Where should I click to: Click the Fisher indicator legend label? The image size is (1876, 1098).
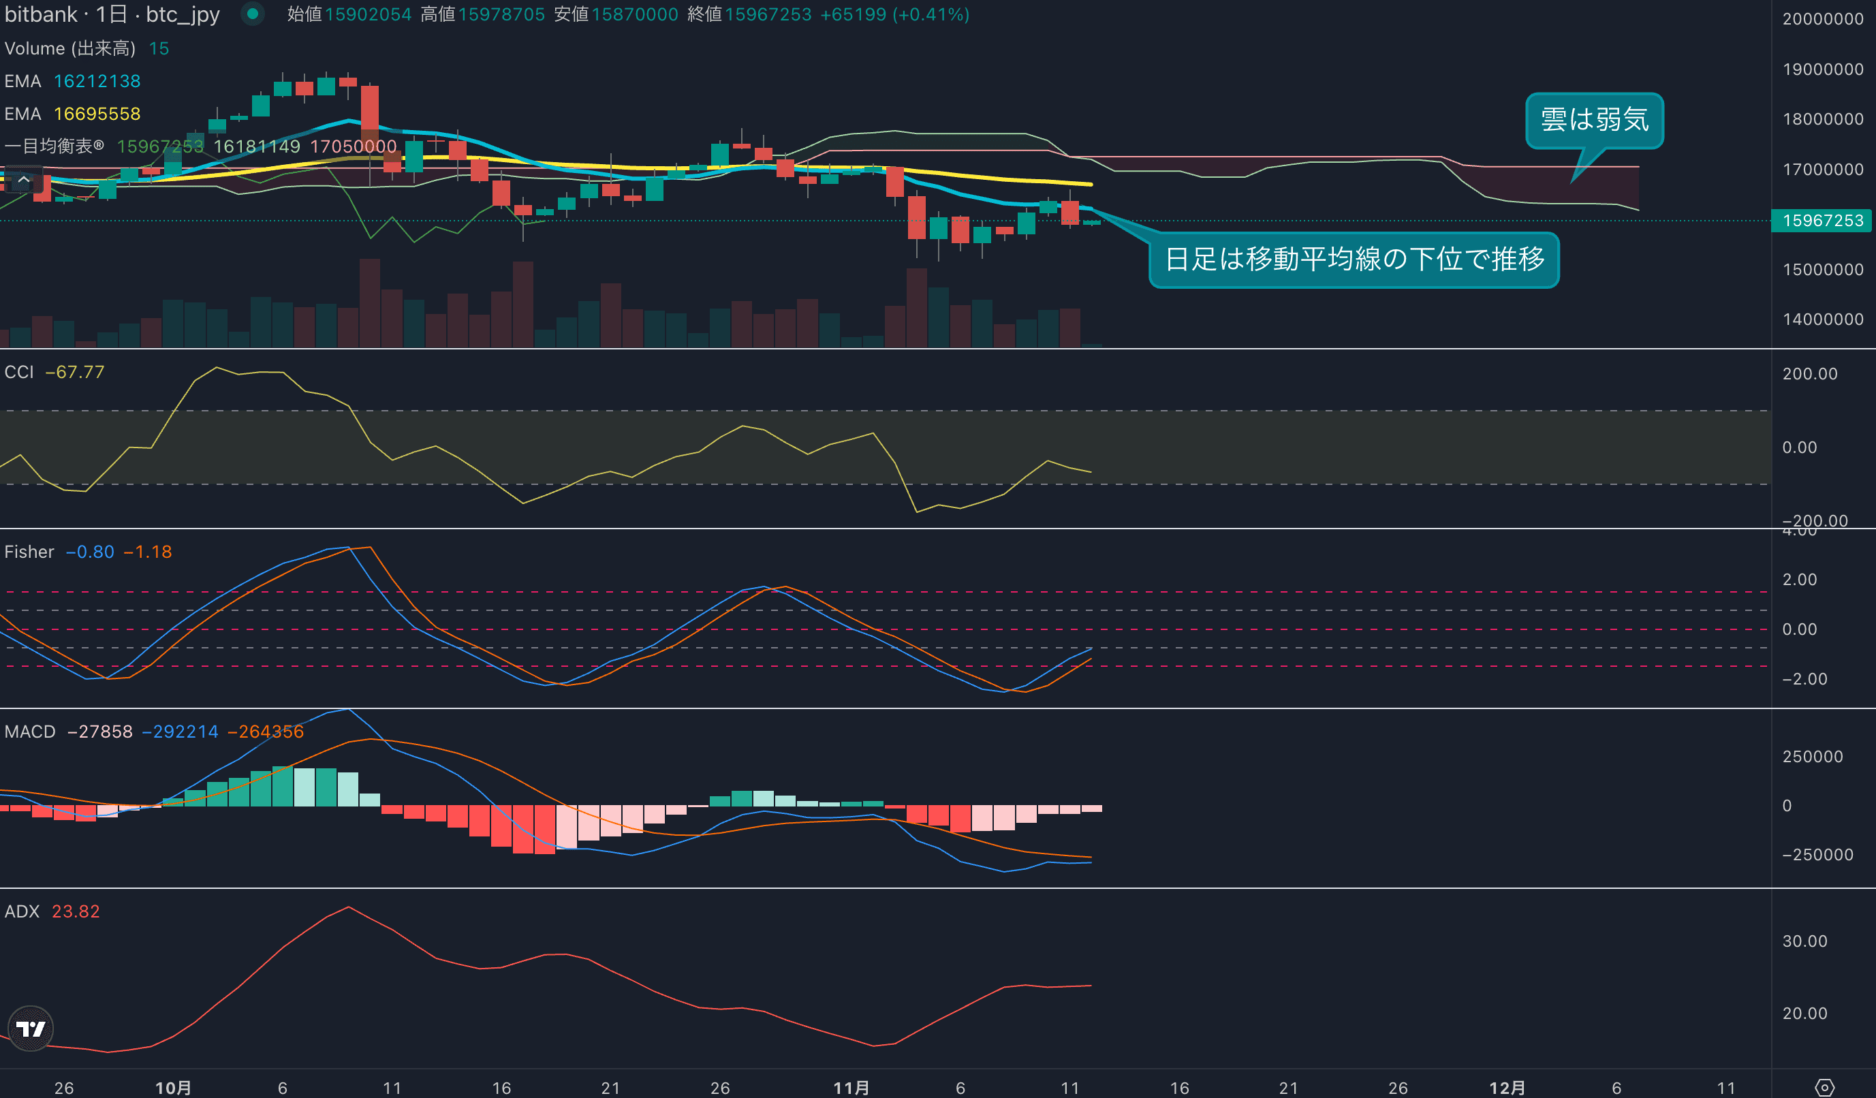click(x=29, y=552)
